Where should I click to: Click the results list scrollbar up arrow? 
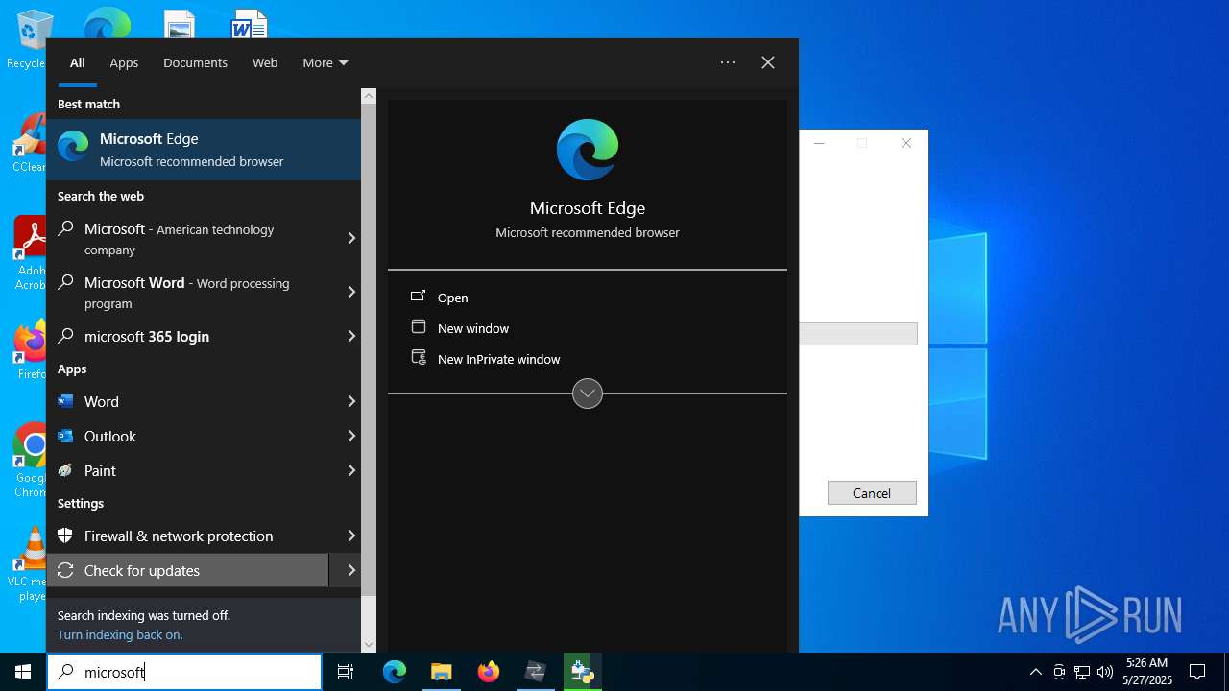point(369,96)
